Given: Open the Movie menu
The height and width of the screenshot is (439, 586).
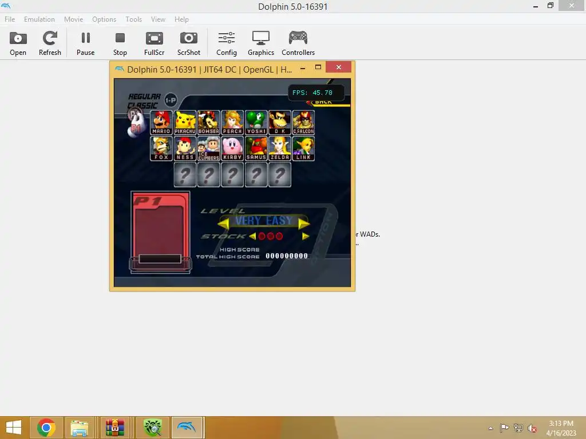Looking at the screenshot, I should (74, 19).
